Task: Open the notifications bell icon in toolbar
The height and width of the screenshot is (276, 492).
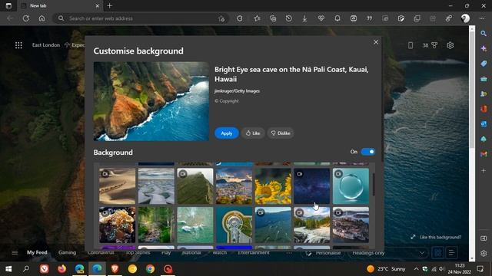Action: (x=337, y=18)
